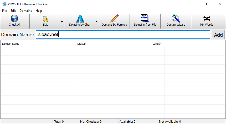Click the Add button

click(x=218, y=35)
